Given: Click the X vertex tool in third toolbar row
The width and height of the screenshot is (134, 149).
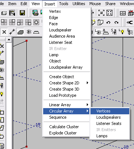Looking at the screenshot, I should (x=4, y=32).
